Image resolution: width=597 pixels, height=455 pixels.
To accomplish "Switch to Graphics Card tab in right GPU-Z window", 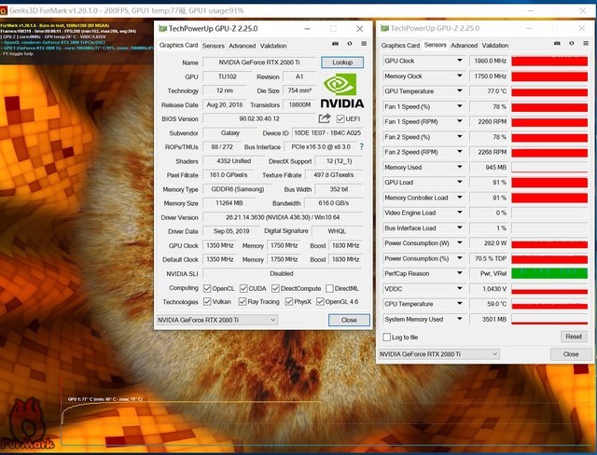I will (400, 46).
